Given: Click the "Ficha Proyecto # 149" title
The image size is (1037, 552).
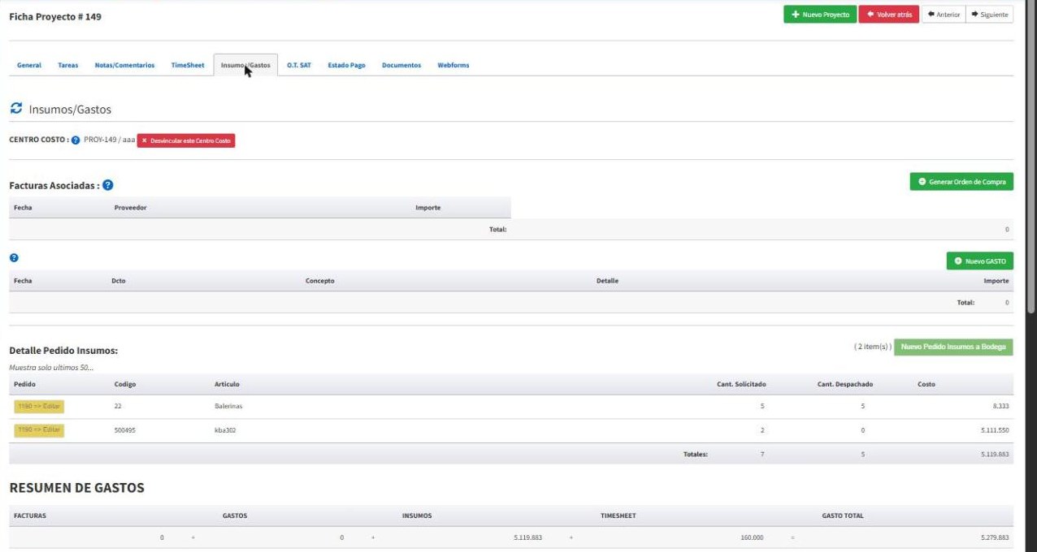Looking at the screenshot, I should coord(55,16).
